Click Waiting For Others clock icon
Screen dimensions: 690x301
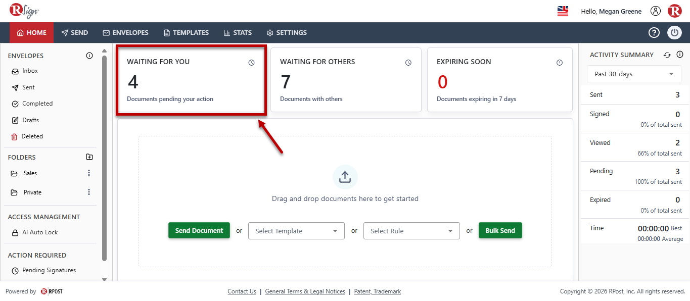(408, 63)
